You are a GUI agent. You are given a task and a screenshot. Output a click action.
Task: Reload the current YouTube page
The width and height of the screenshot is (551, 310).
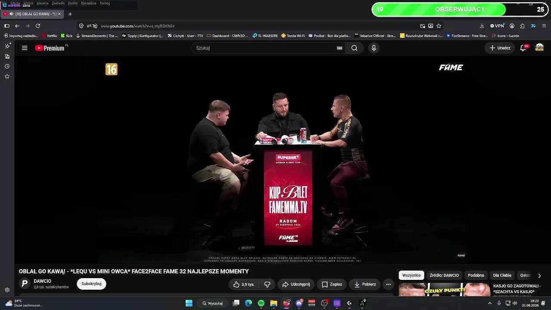click(x=38, y=26)
